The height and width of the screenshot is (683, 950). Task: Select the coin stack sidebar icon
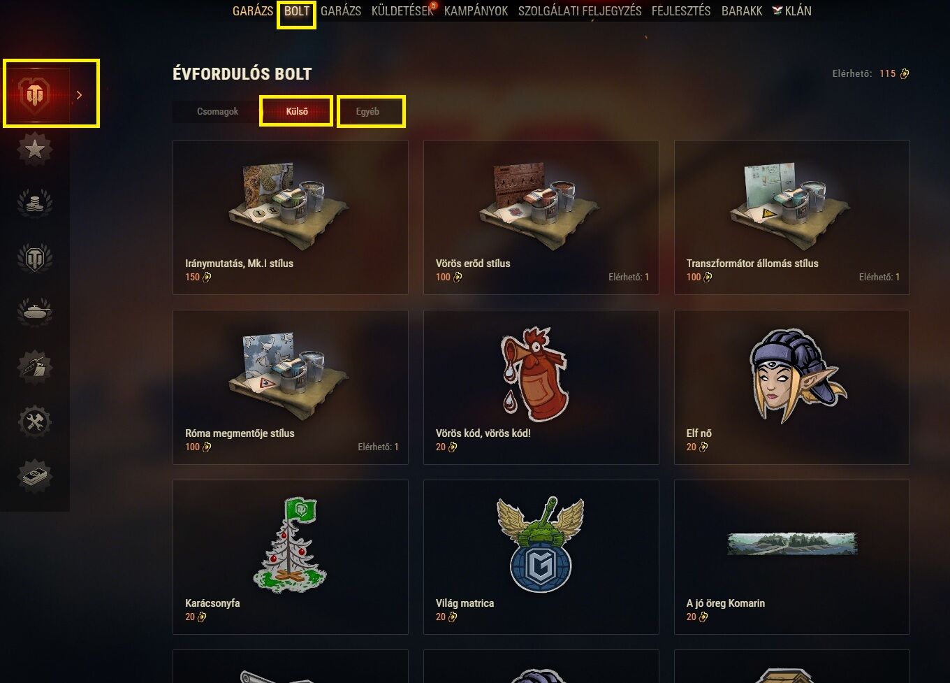(x=35, y=203)
